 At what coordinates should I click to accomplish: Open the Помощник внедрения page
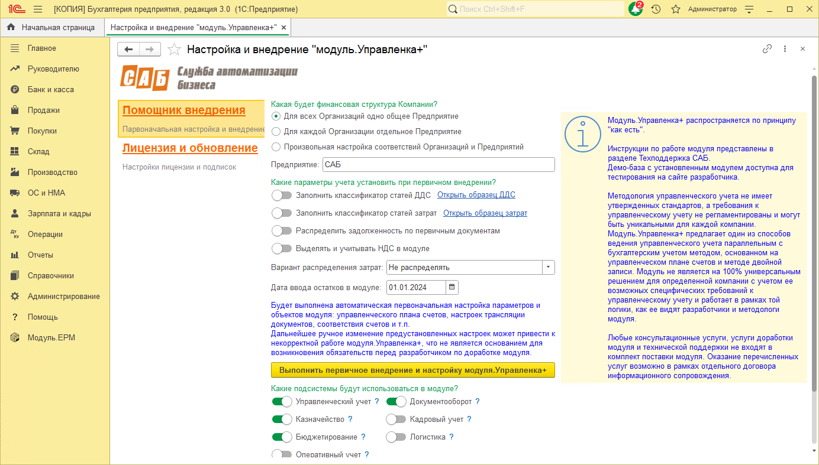point(184,110)
